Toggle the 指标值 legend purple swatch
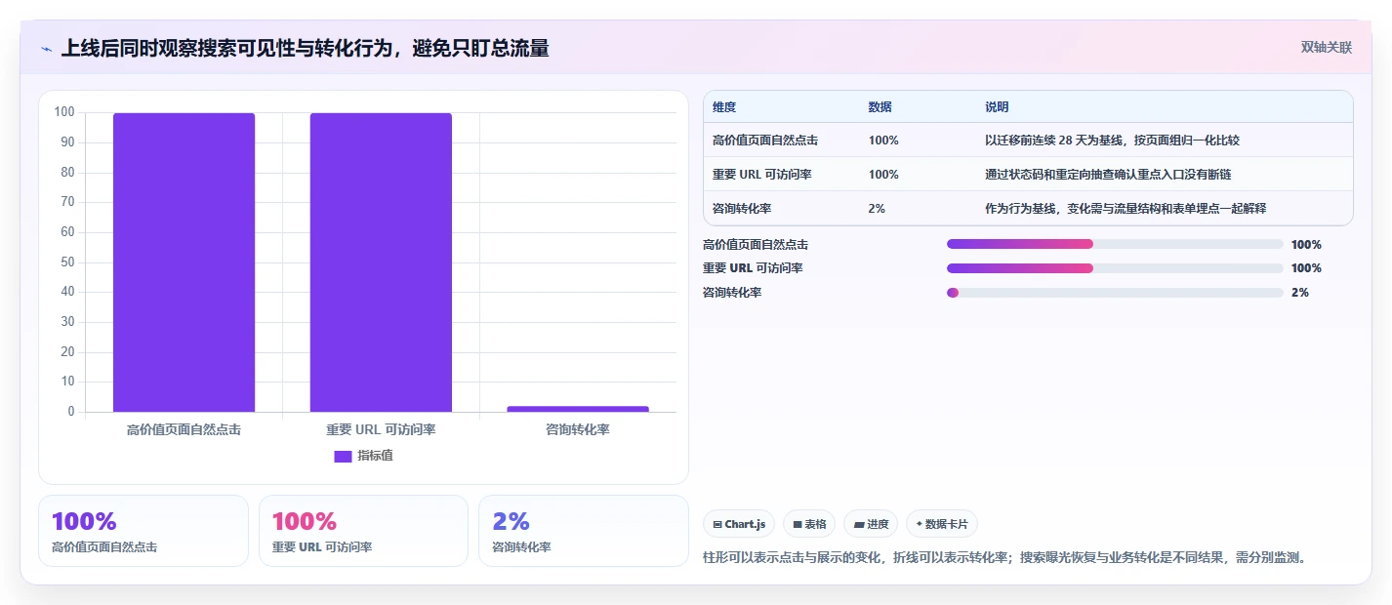 (343, 456)
